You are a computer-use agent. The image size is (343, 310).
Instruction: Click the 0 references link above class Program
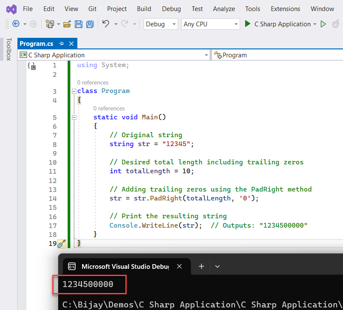tap(93, 82)
